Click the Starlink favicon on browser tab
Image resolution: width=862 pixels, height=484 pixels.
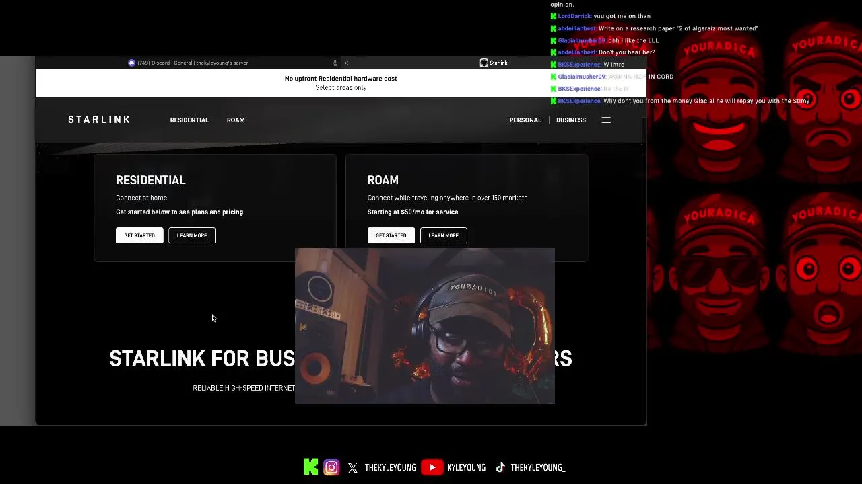[x=484, y=63]
